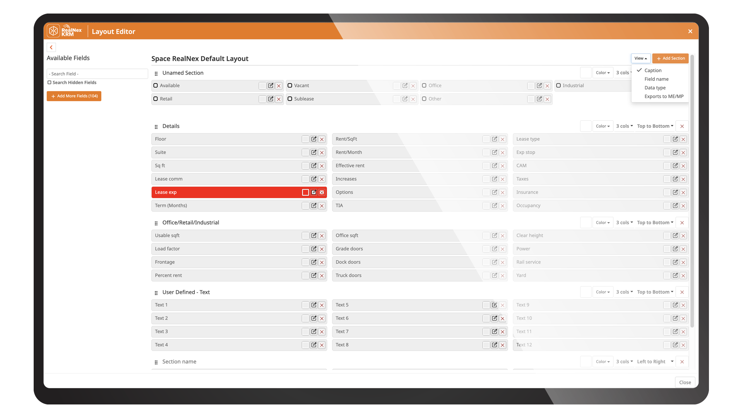
Task: Edit the Taxes field
Action: pos(675,179)
